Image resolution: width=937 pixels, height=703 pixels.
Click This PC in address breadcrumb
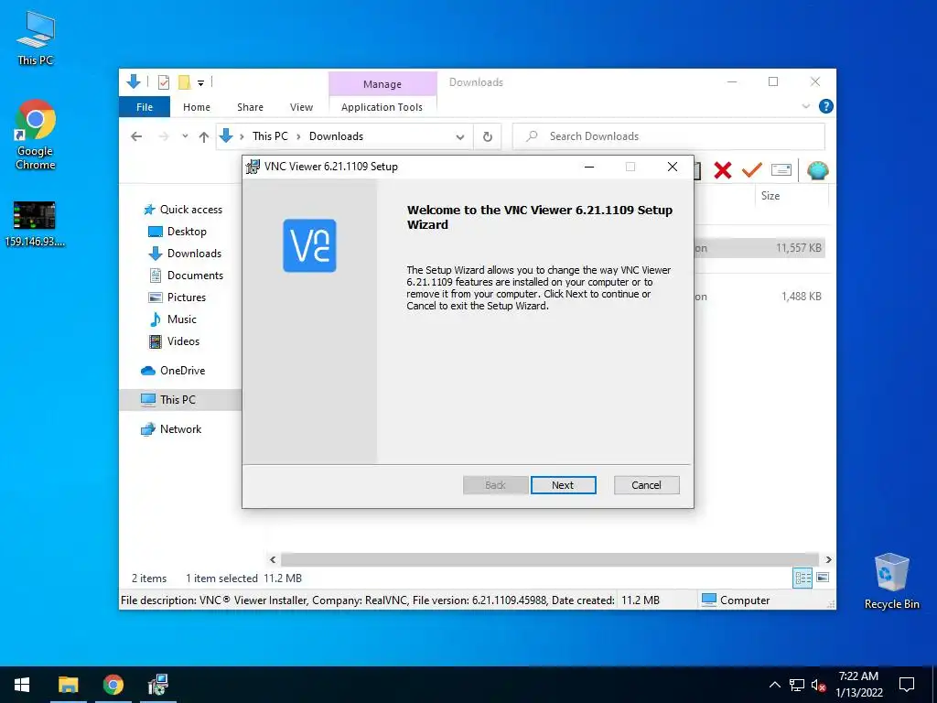[270, 136]
